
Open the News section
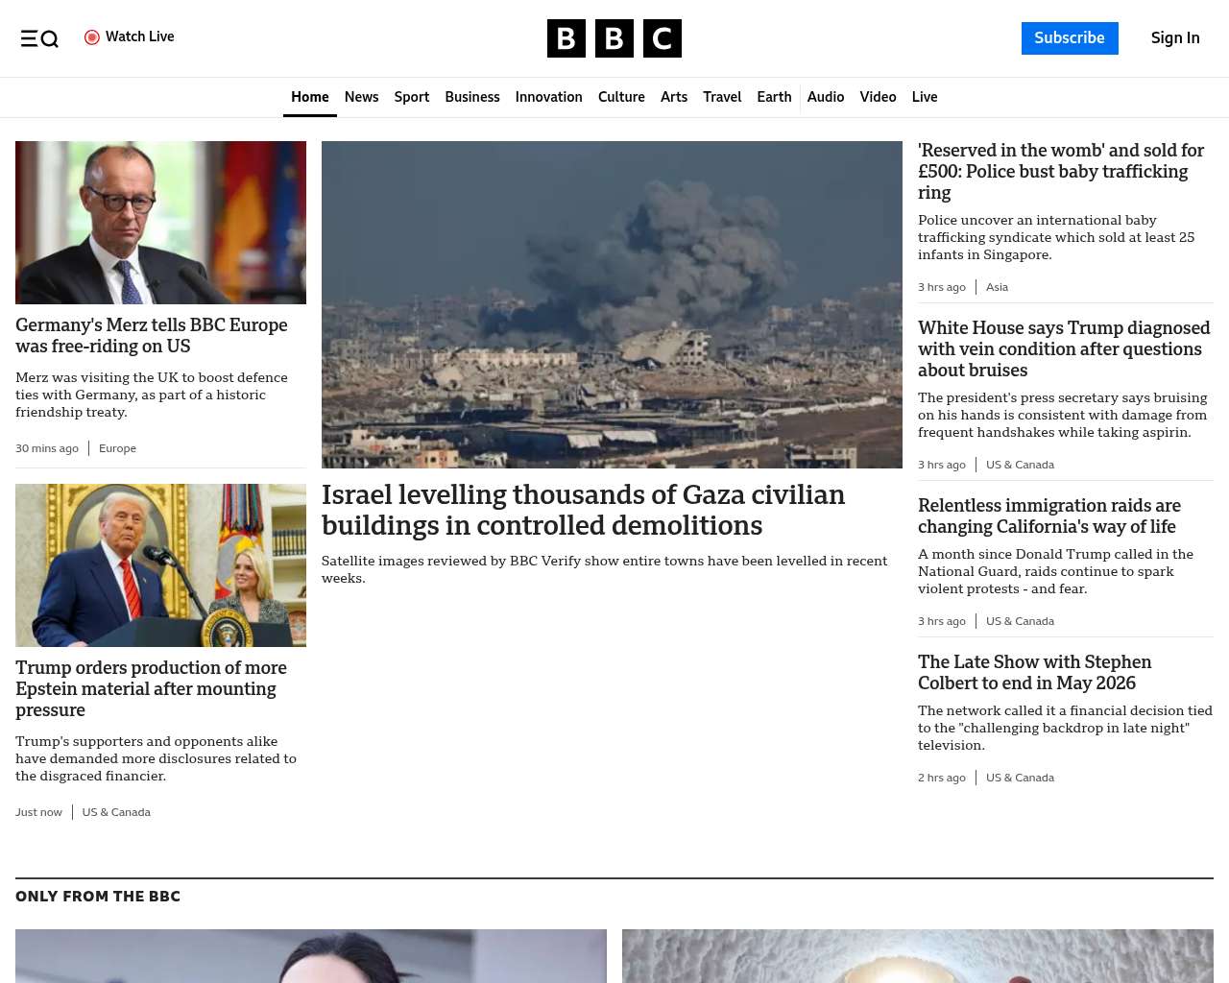(x=361, y=97)
